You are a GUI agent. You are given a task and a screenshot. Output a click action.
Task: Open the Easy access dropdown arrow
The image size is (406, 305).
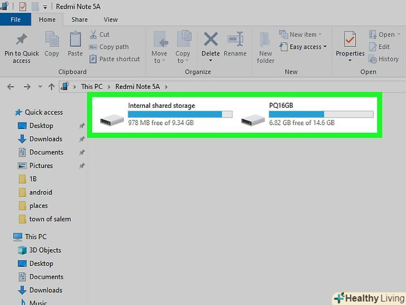tap(325, 47)
